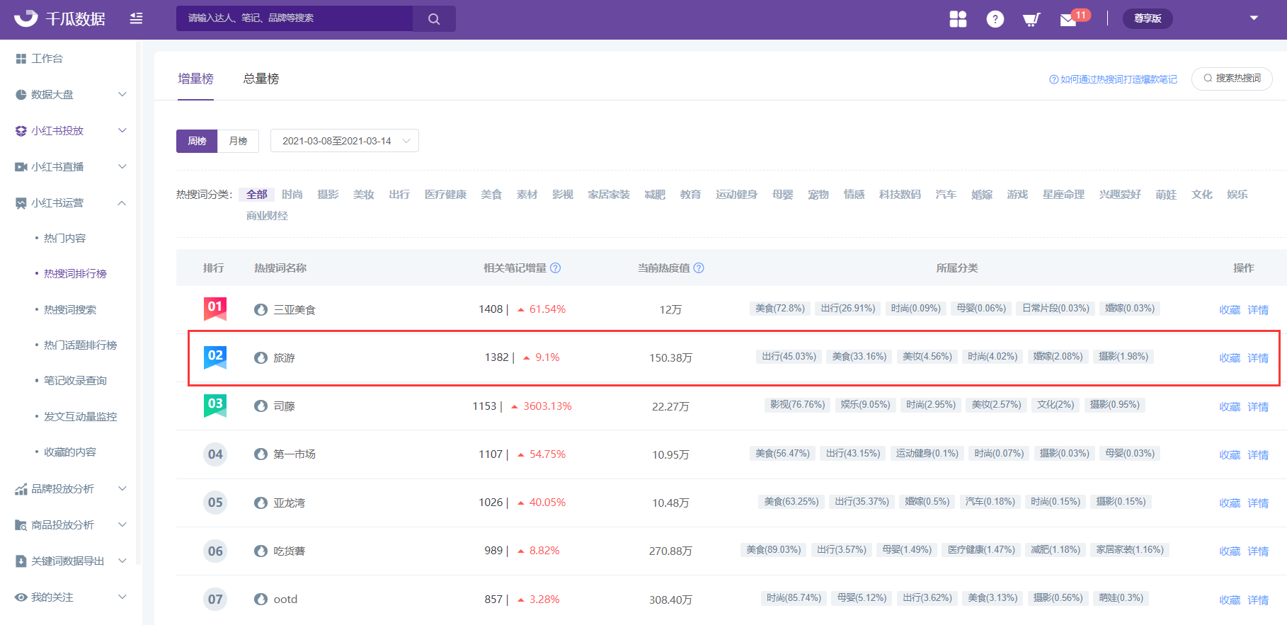Click the 搜索热搜词 button
This screenshot has width=1287, height=625.
pyautogui.click(x=1232, y=79)
